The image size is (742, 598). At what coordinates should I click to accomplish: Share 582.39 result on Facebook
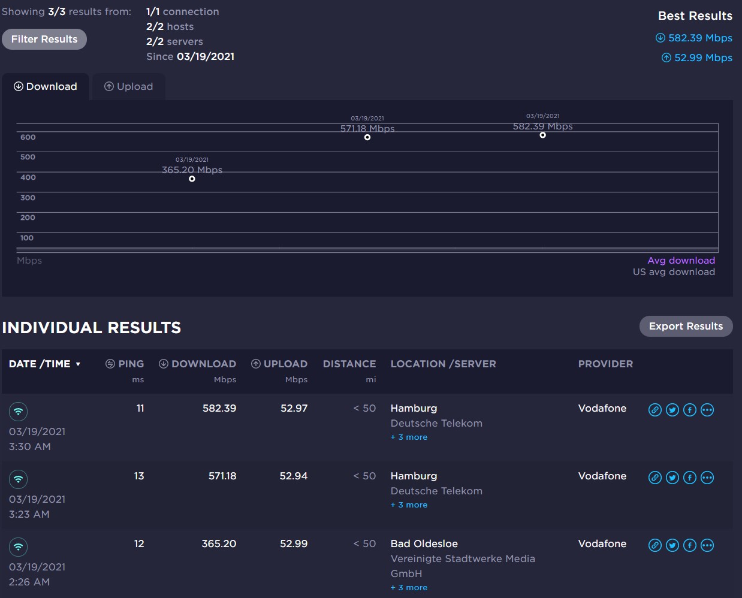click(x=690, y=410)
